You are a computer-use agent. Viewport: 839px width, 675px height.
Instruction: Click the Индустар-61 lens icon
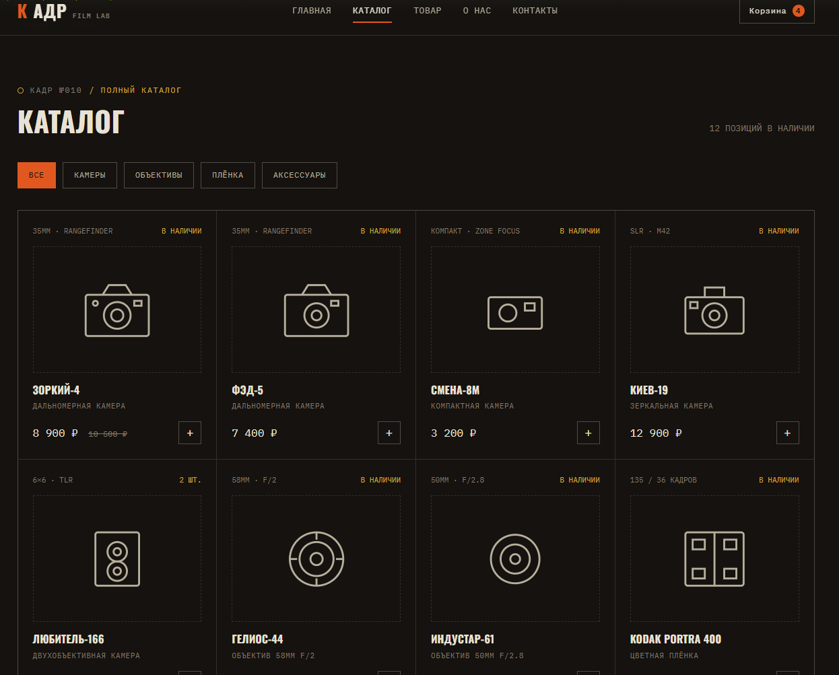515,559
